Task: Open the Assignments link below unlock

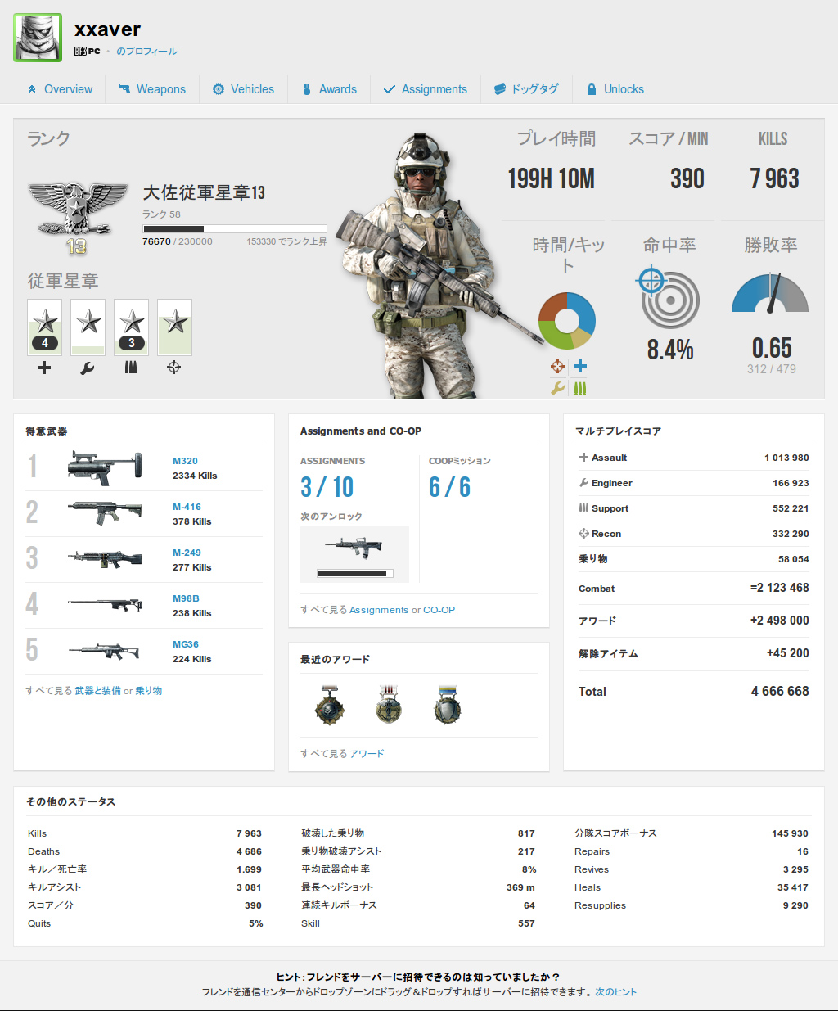Action: 379,610
